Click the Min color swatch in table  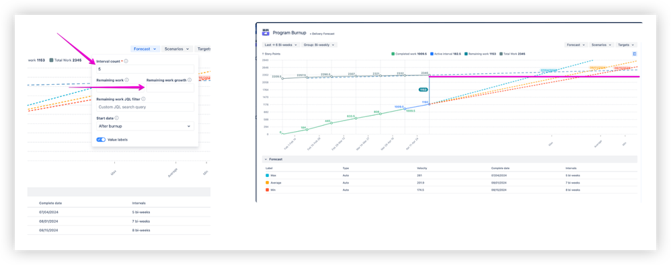click(268, 190)
